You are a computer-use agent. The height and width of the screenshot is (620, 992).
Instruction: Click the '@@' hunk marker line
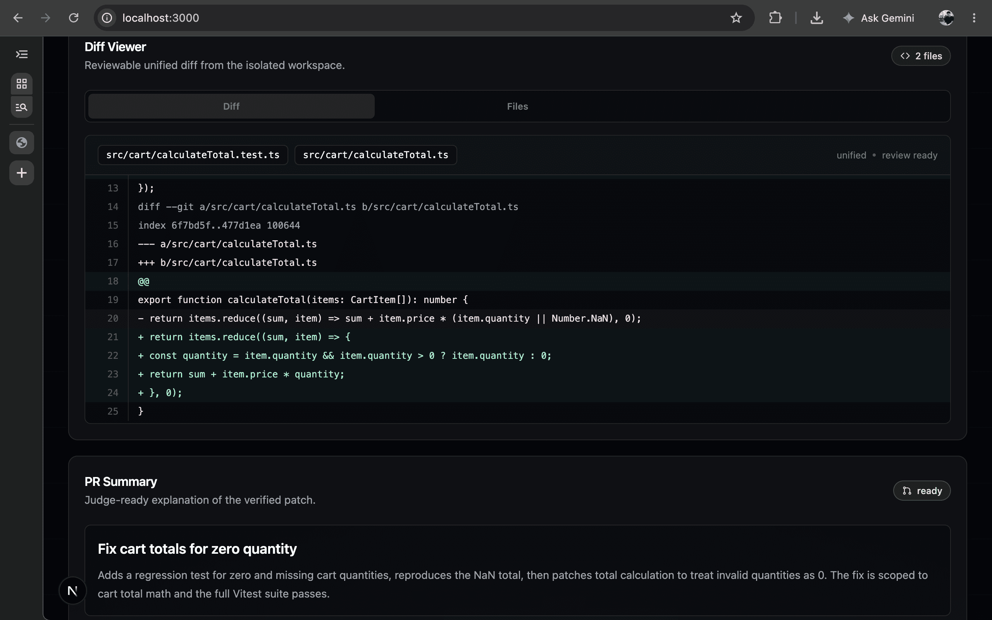(x=518, y=281)
